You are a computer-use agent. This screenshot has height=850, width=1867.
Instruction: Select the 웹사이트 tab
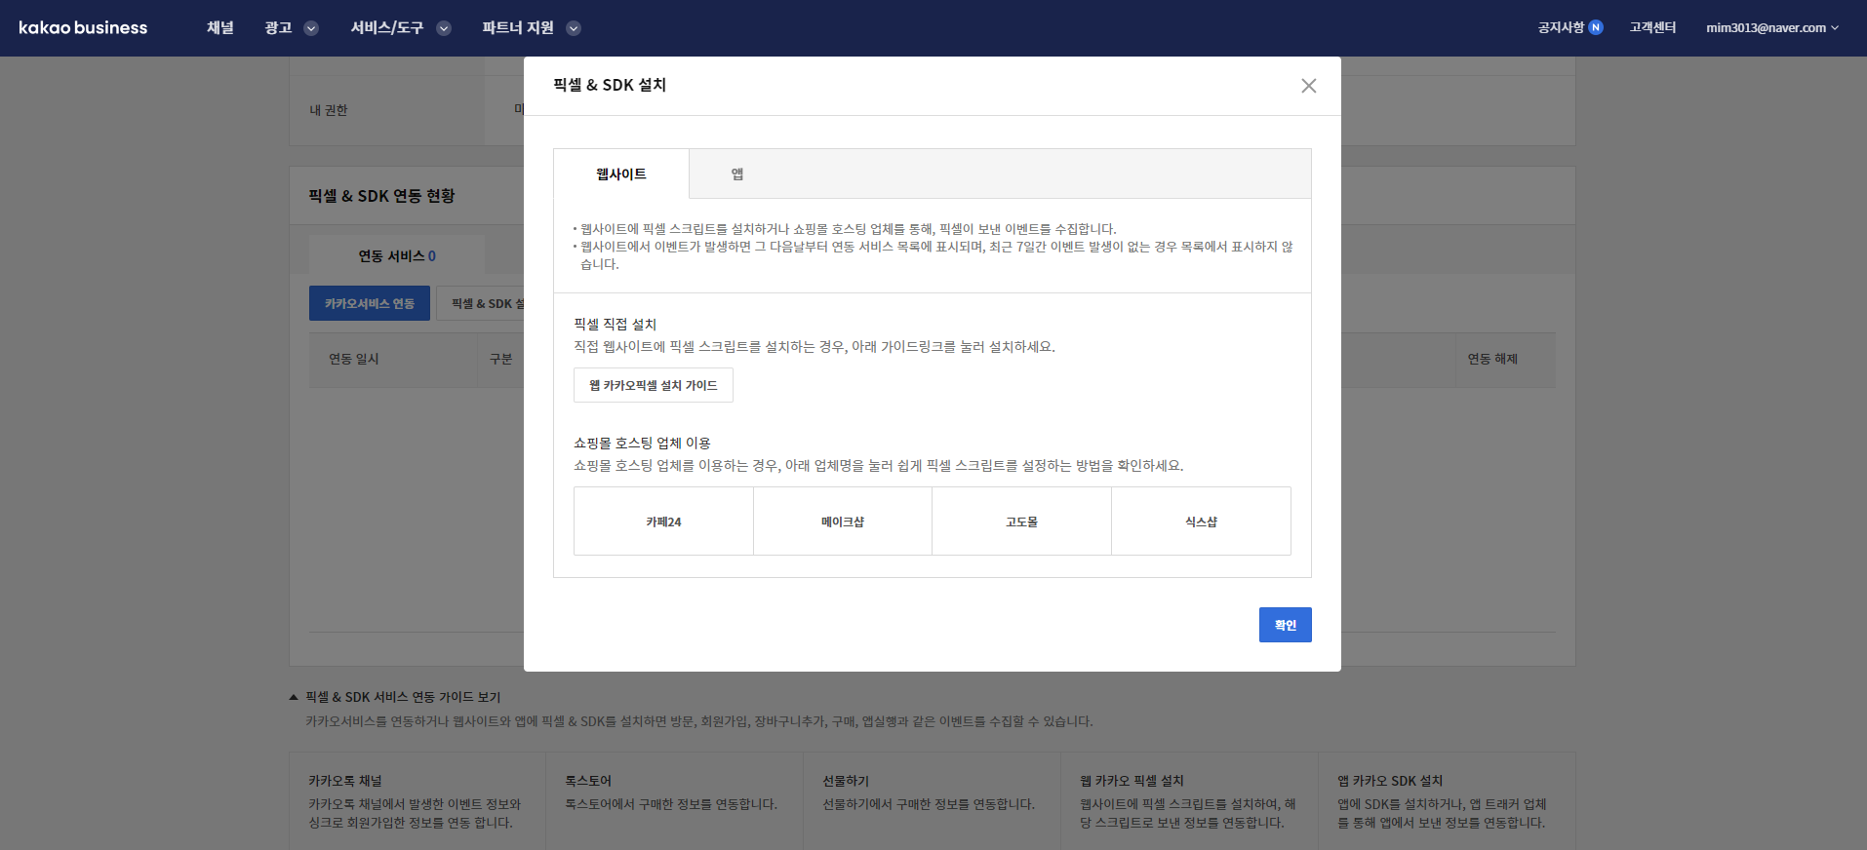point(621,174)
